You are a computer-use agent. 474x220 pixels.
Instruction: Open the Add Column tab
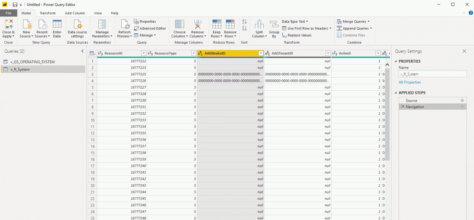pos(75,13)
